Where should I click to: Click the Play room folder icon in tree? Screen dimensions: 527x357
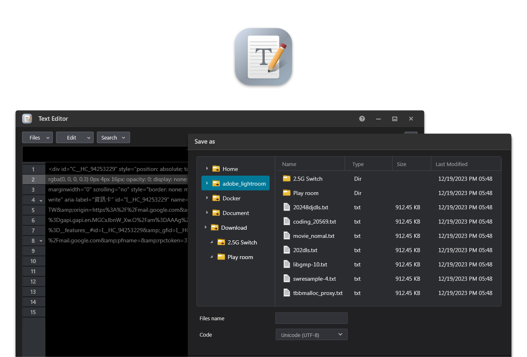221,257
